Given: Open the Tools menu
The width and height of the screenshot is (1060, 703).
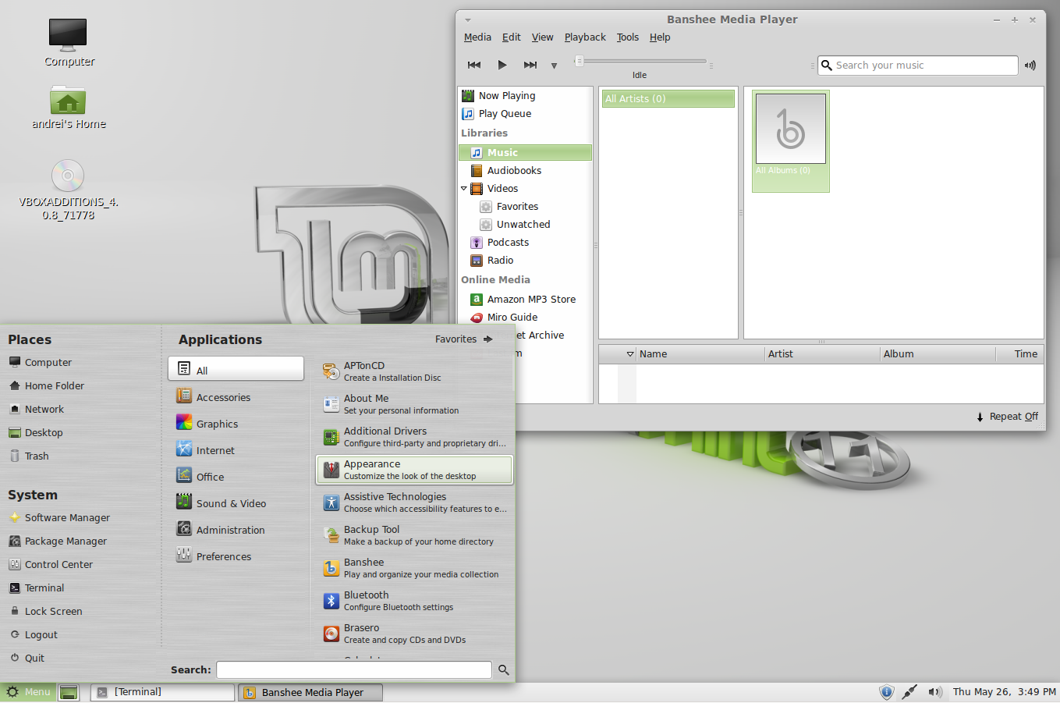Looking at the screenshot, I should (x=628, y=37).
